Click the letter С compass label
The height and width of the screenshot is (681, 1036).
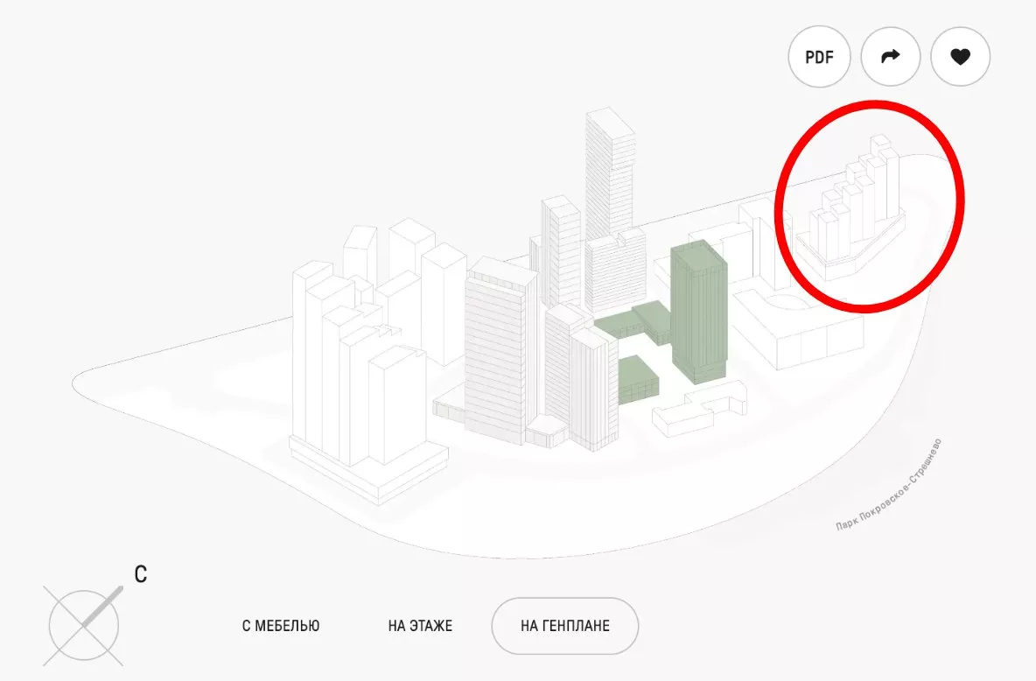pos(141,574)
